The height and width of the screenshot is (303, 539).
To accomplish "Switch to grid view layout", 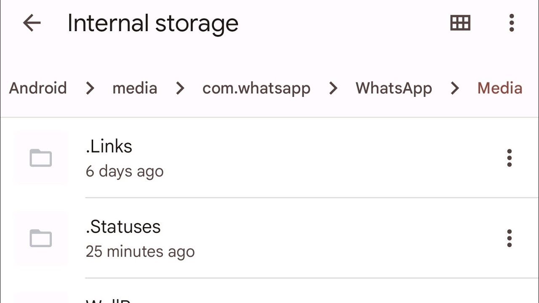I will pyautogui.click(x=460, y=23).
